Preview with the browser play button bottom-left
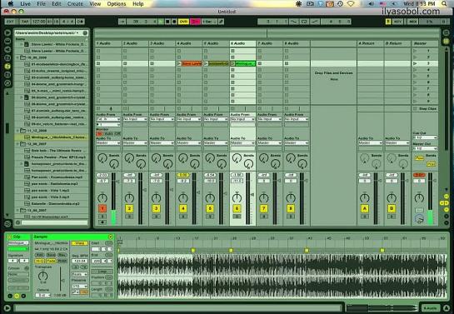454x314 pixels. tap(7, 308)
